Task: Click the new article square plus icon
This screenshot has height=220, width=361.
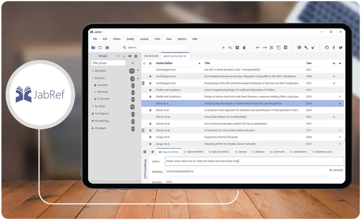Action: point(237,47)
